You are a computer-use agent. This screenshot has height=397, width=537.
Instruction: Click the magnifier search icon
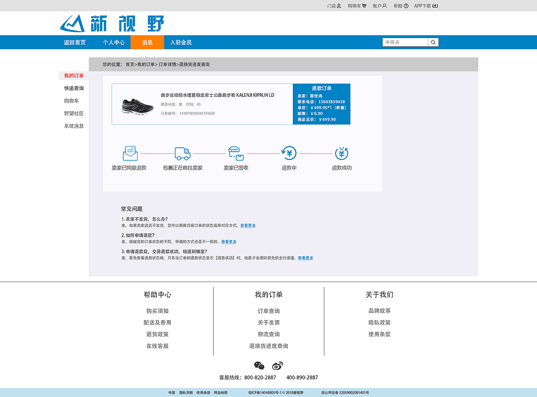coord(433,42)
